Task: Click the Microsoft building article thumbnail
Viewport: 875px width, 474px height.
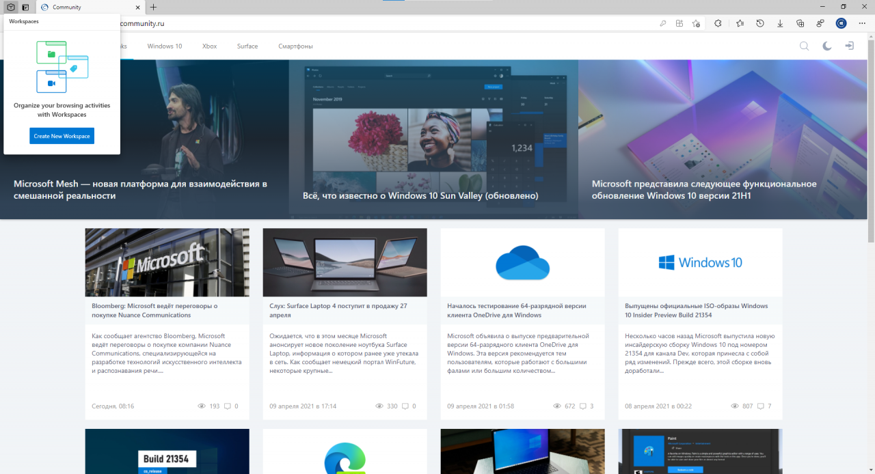Action: 167,262
